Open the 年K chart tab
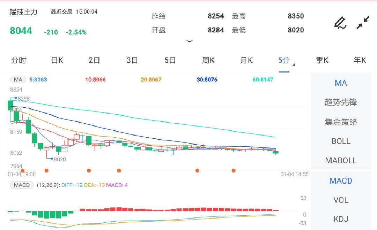This screenshot has height=230, width=377. (x=360, y=60)
